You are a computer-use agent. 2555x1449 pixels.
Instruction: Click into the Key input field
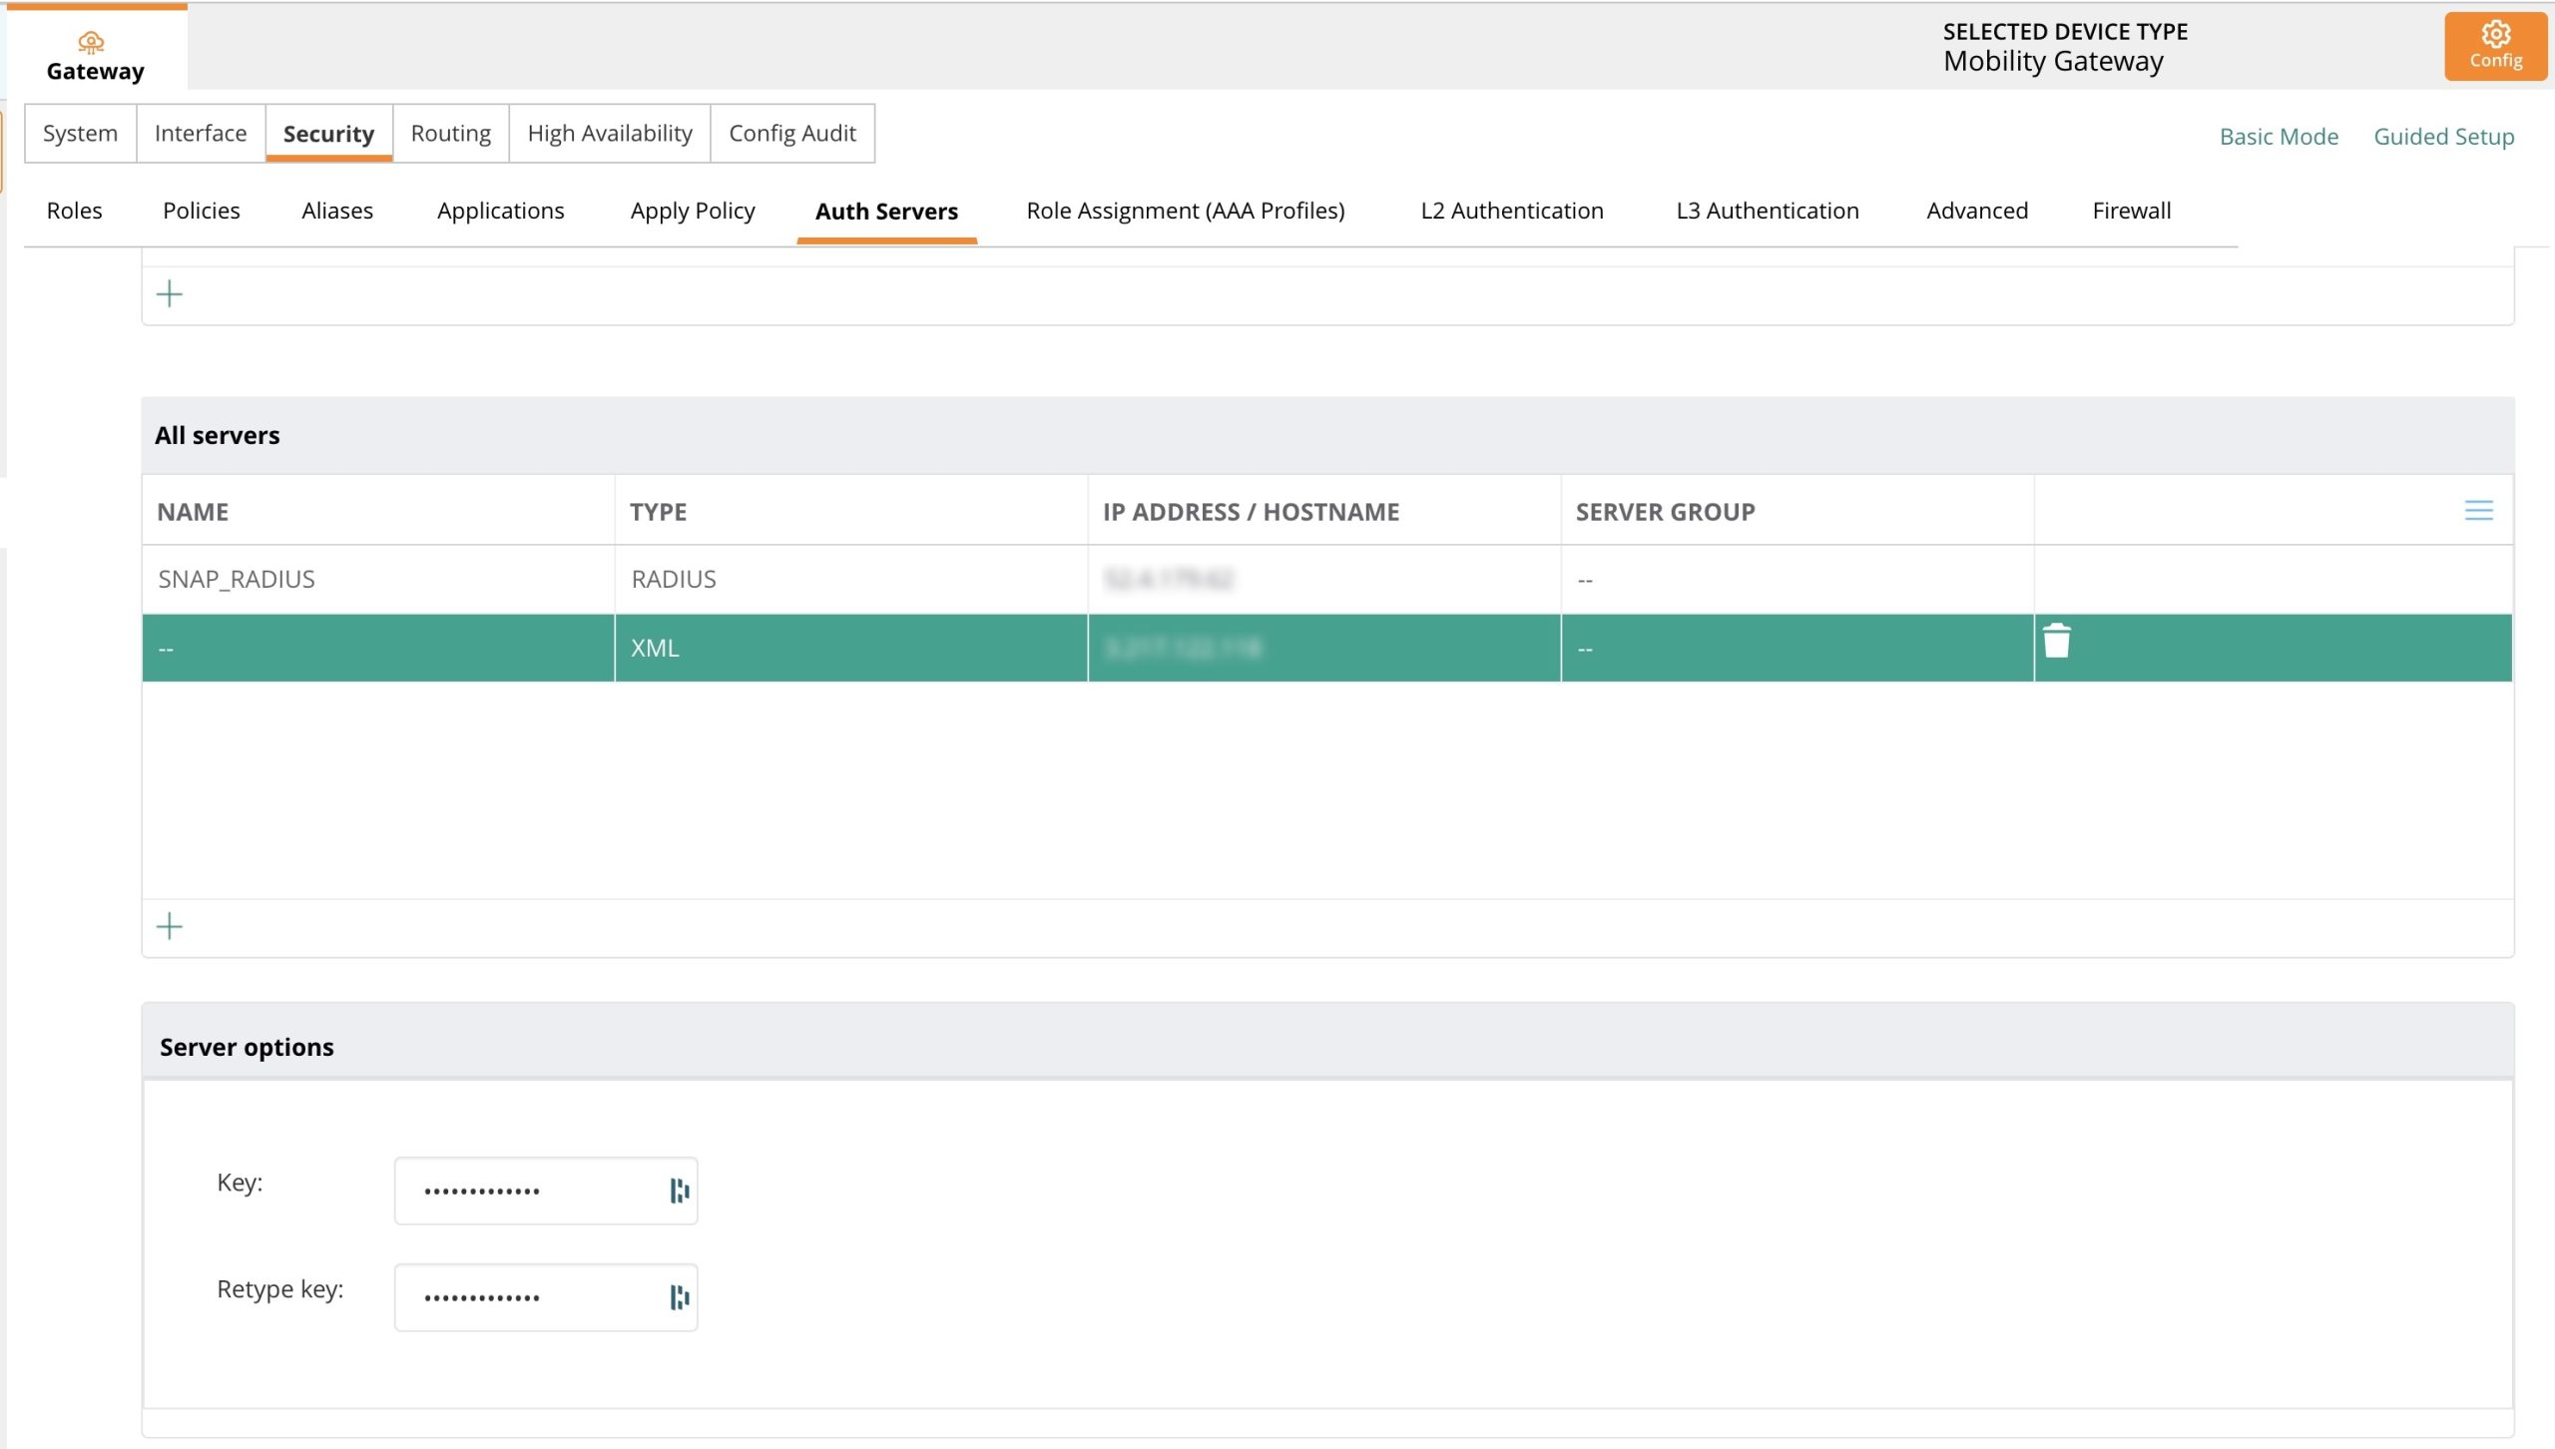529,1191
